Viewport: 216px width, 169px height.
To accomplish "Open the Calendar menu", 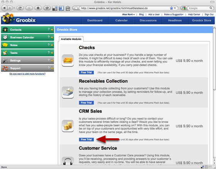I will [121, 20].
